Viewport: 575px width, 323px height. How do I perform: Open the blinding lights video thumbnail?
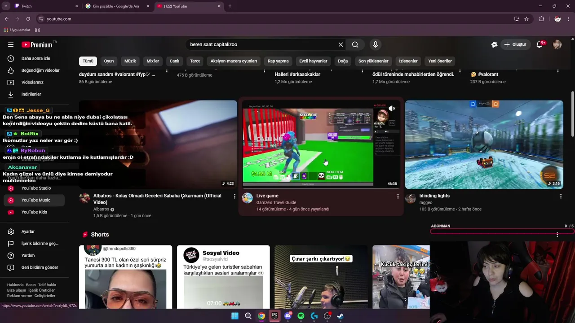[484, 144]
